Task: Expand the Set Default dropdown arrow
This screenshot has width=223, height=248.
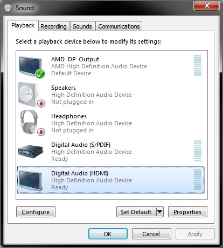Action: click(x=160, y=212)
